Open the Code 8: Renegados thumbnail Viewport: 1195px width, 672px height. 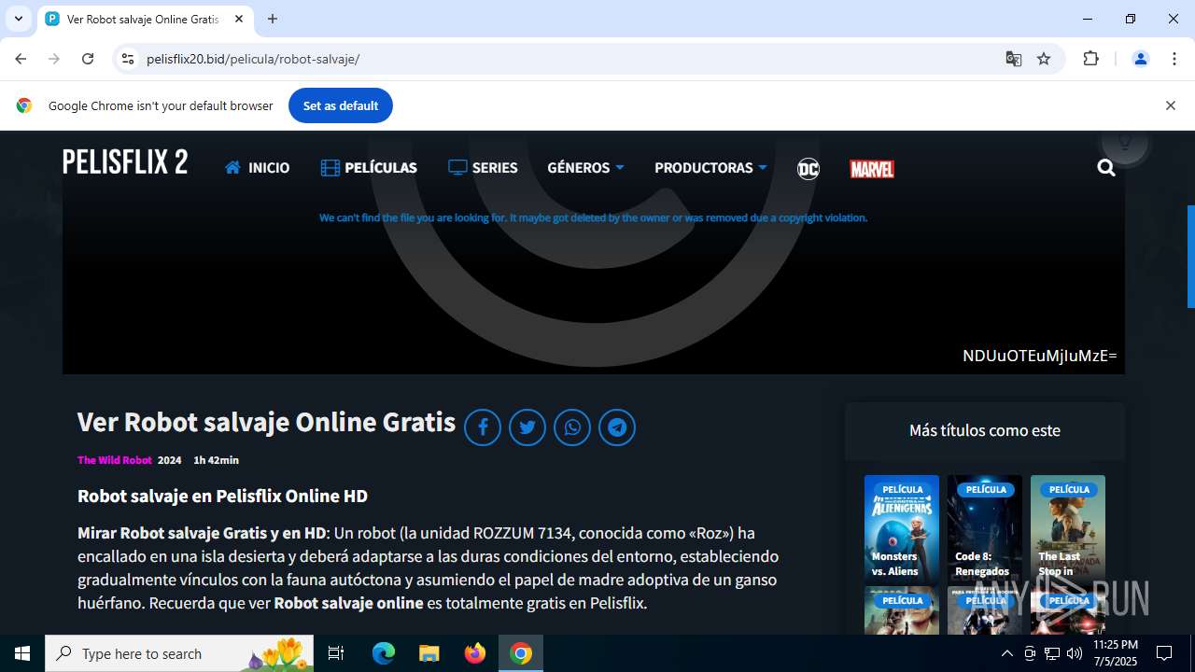(x=985, y=529)
